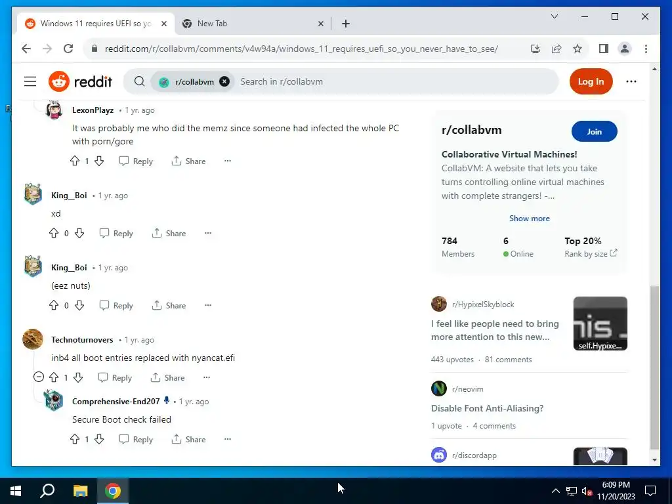Screen dimensions: 672x504
Task: Reply to the 'xd' comment
Action: [x=116, y=233]
